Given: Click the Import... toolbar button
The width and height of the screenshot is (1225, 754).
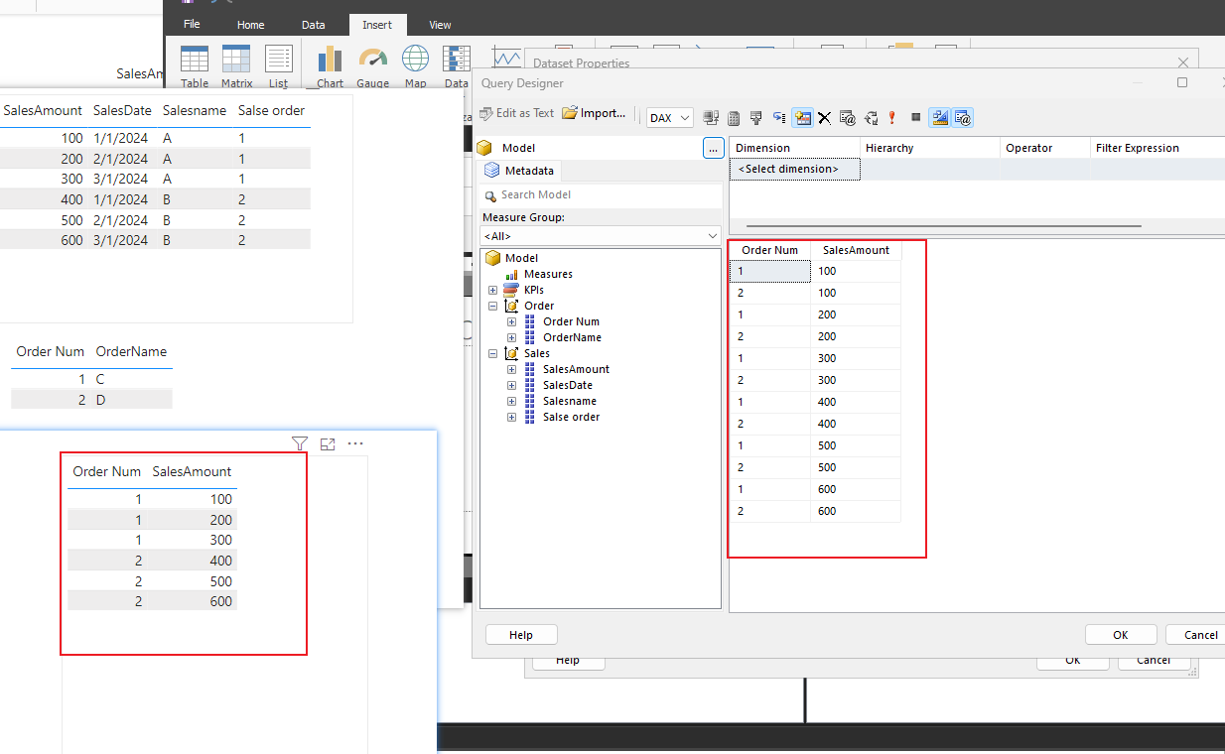Looking at the screenshot, I should tap(594, 114).
